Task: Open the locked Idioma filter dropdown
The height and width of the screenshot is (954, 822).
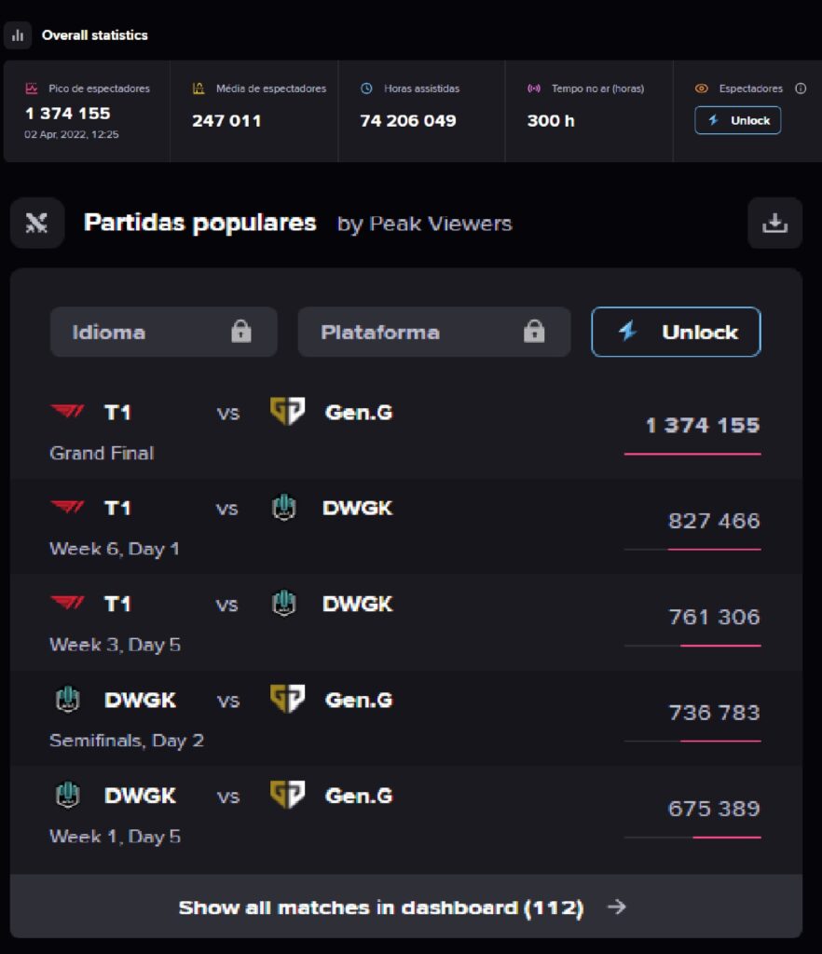Action: pyautogui.click(x=163, y=333)
